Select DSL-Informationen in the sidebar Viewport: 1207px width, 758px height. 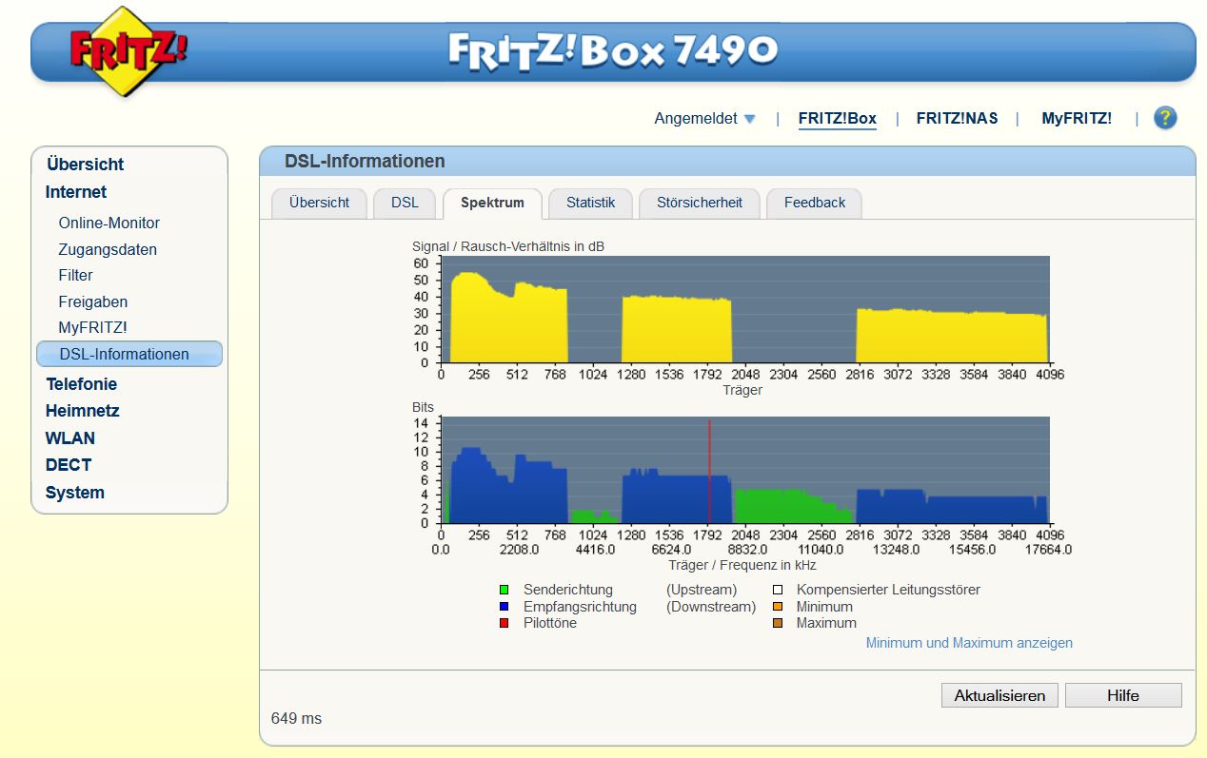pos(129,354)
